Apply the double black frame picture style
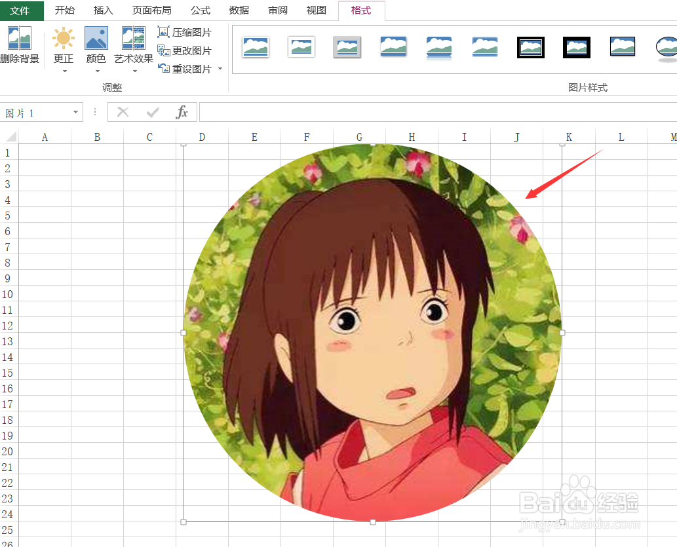677x547 pixels. coord(531,47)
